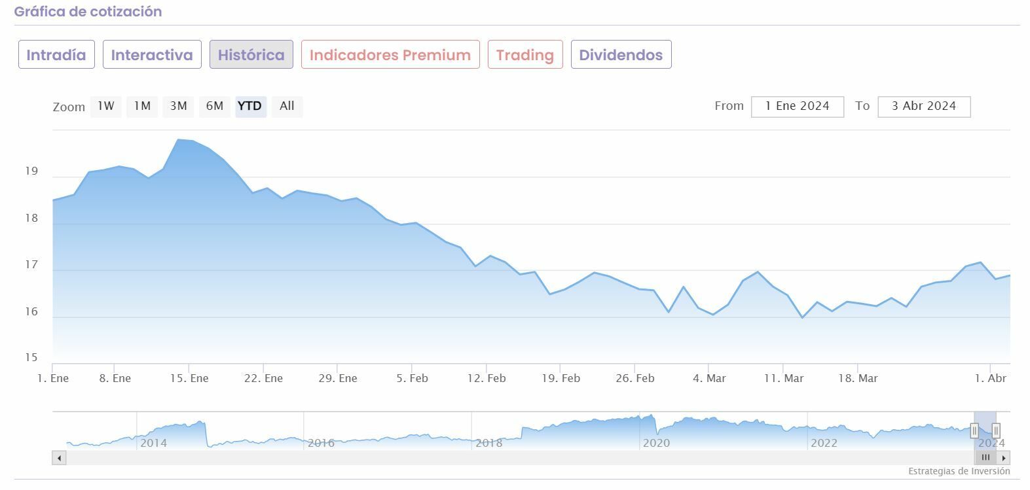This screenshot has width=1030, height=490.
Task: Show All historical data range
Action: pos(287,106)
